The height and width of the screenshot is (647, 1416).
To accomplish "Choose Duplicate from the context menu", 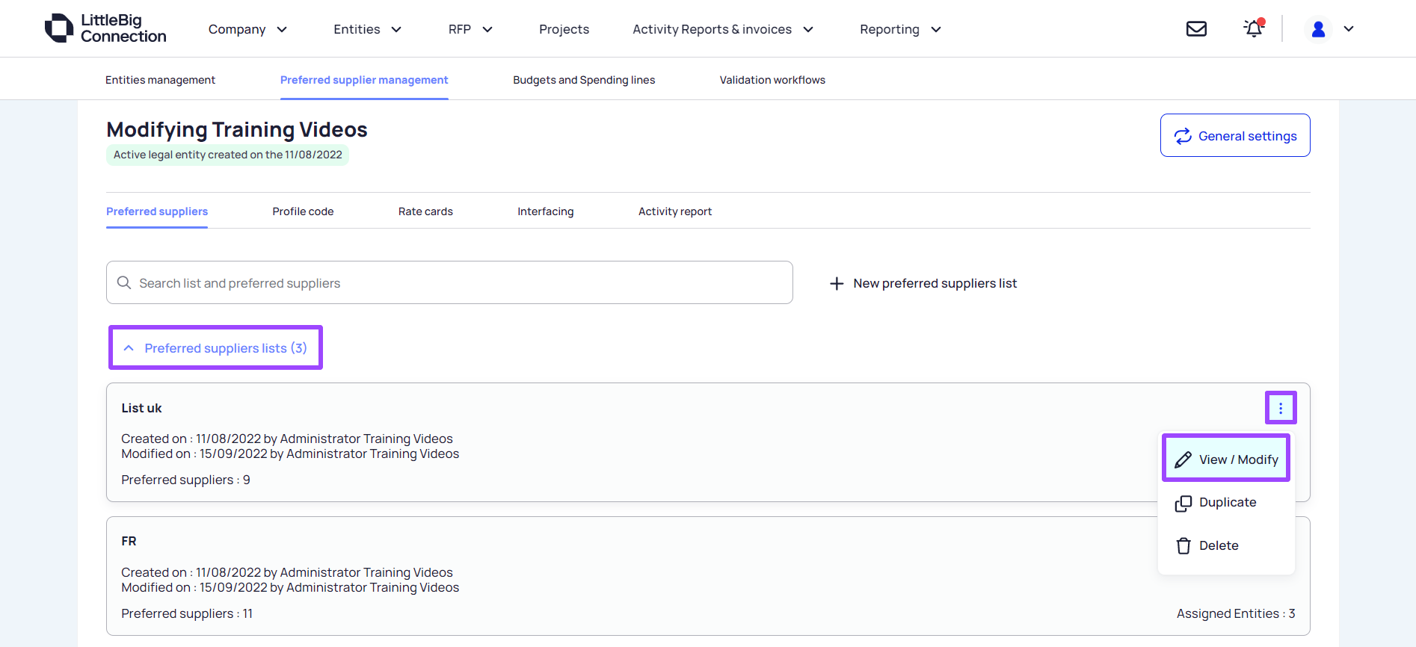I will [1226, 503].
